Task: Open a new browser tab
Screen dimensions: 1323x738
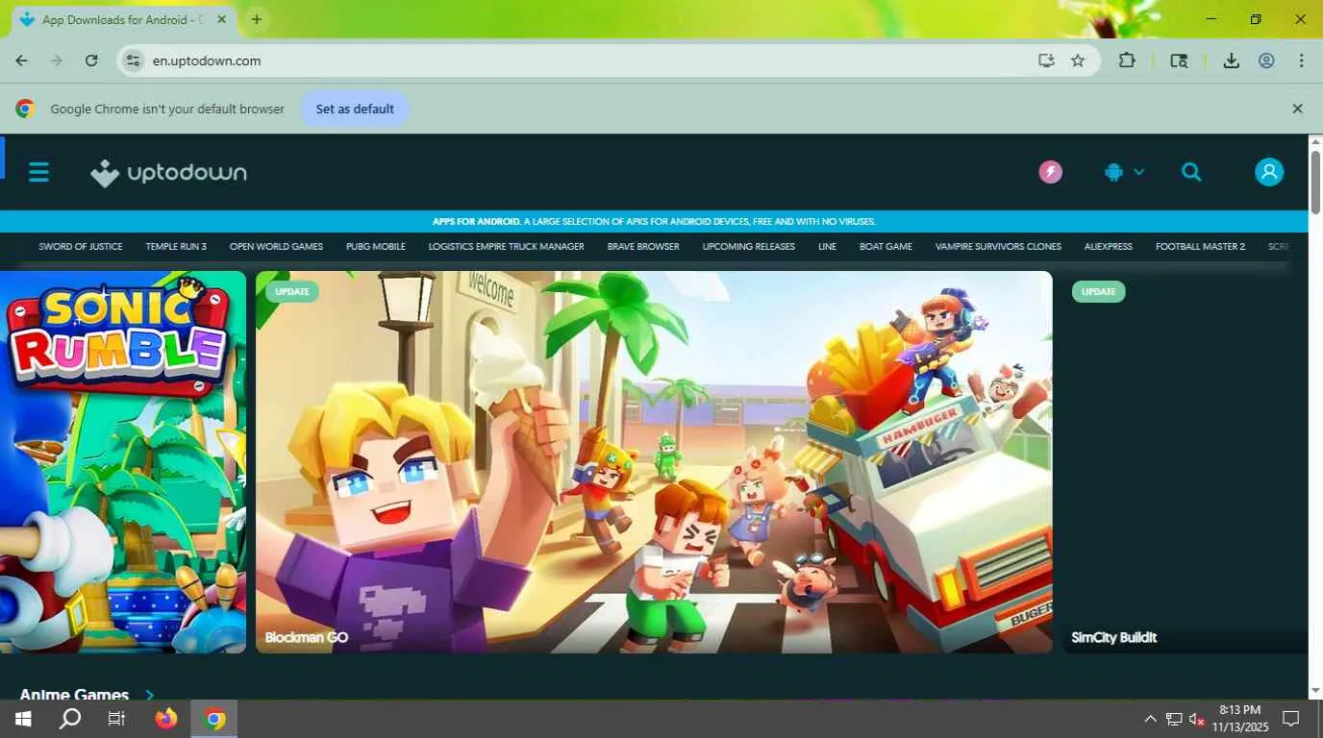Action: 257,19
